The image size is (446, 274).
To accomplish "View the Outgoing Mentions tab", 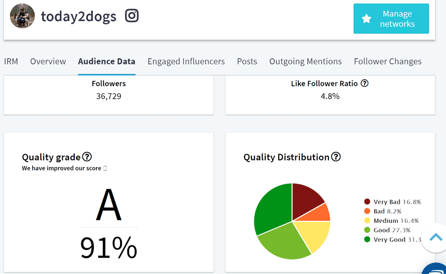I will [305, 61].
